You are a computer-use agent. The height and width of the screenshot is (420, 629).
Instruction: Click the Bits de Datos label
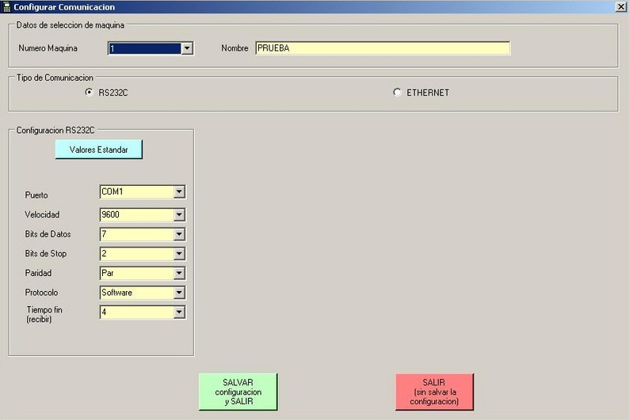pyautogui.click(x=48, y=234)
